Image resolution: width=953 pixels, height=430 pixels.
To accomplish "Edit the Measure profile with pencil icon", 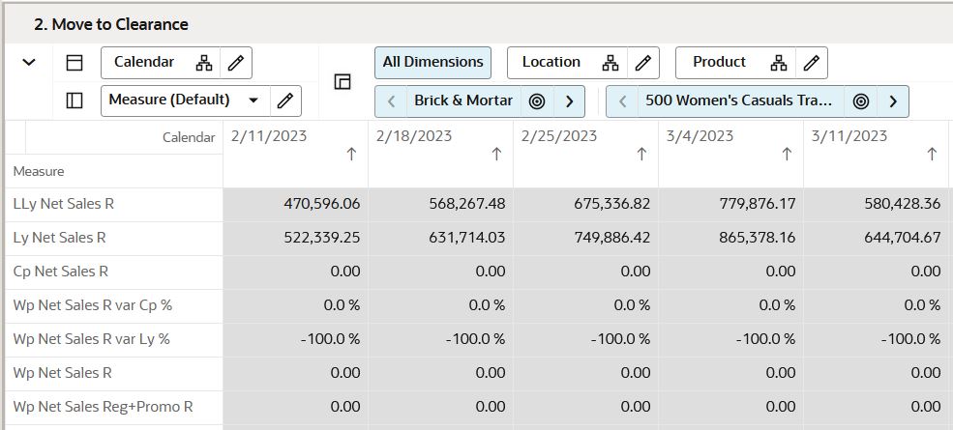I will tap(285, 100).
